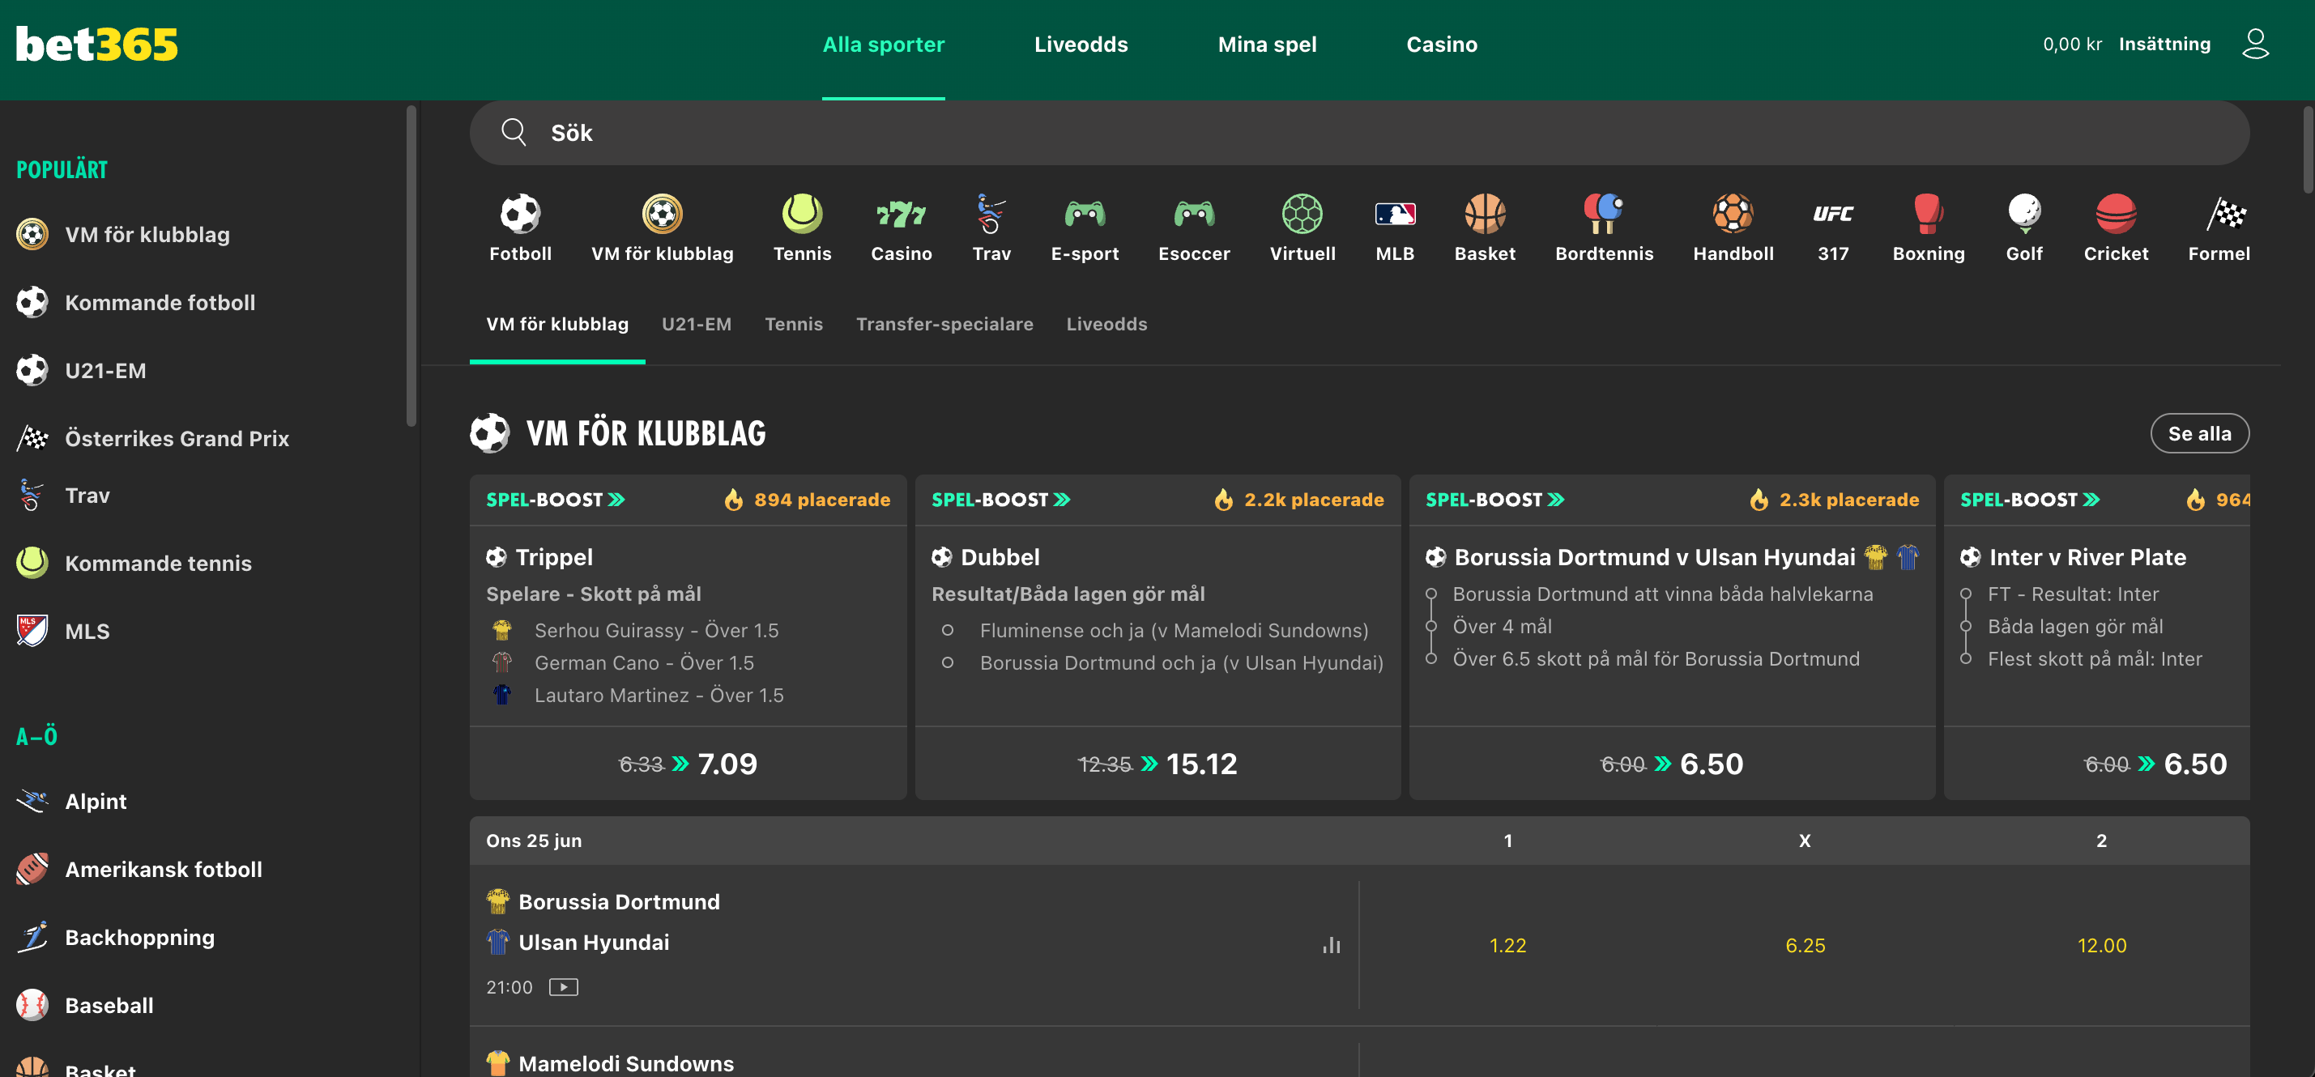Image resolution: width=2315 pixels, height=1077 pixels.
Task: Open Amerikansk fotboll in sidebar
Action: (139, 870)
